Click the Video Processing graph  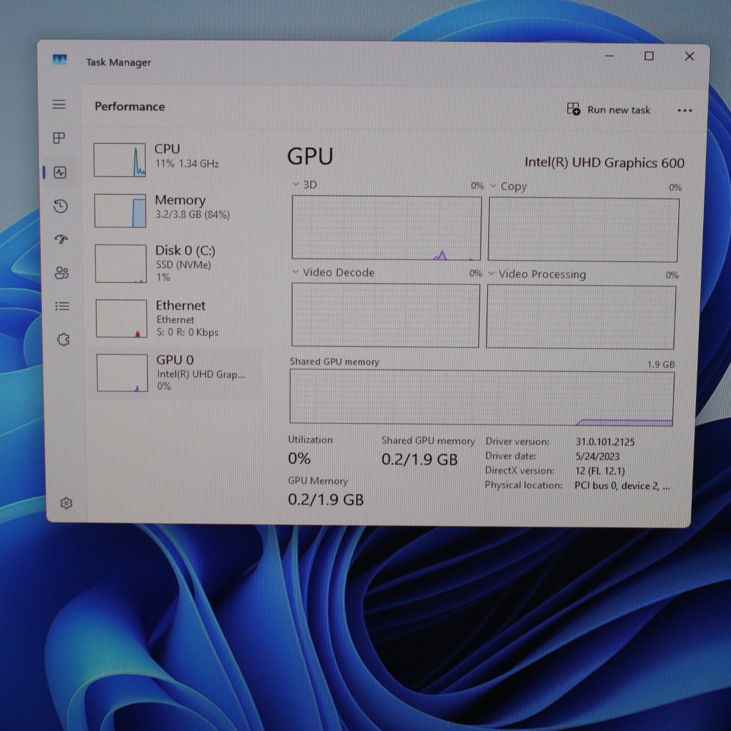pos(581,317)
